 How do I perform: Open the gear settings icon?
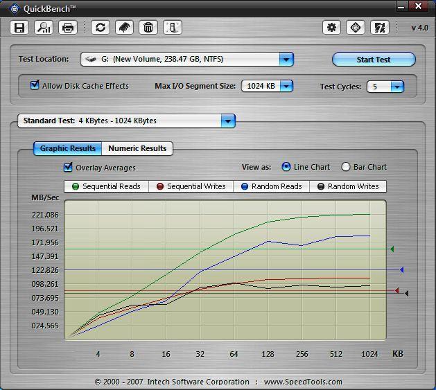tap(332, 28)
